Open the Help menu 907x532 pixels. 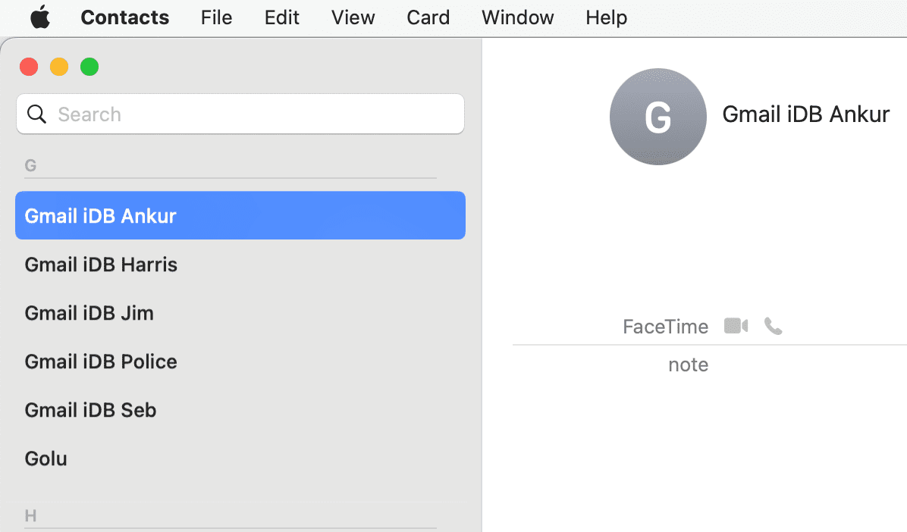click(x=606, y=17)
